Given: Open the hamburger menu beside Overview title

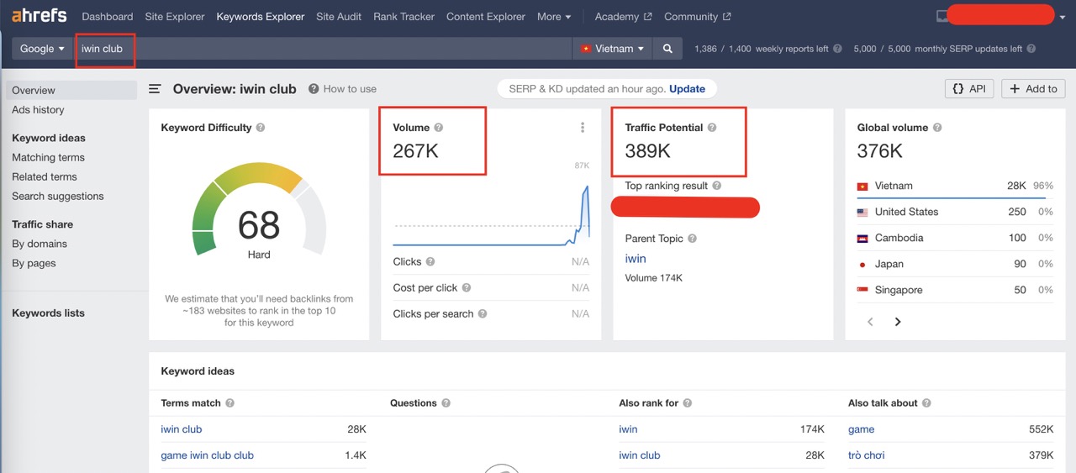Looking at the screenshot, I should 155,89.
